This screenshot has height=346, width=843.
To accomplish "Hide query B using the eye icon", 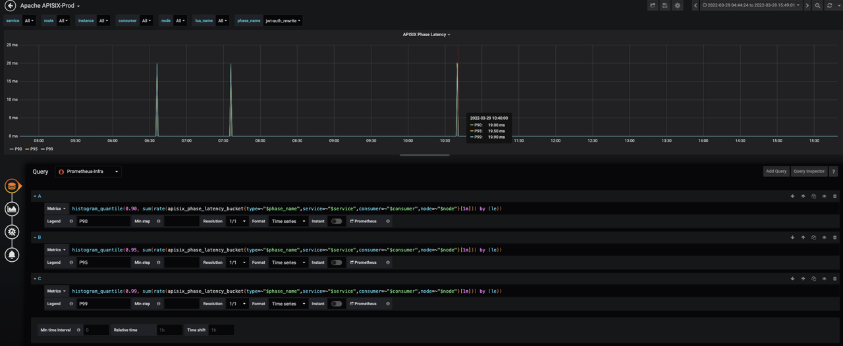I will [x=824, y=237].
